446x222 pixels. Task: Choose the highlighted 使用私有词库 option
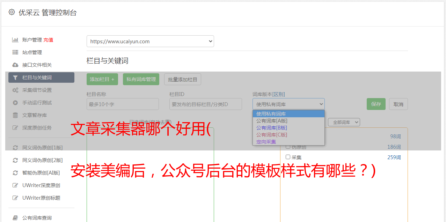coord(288,114)
